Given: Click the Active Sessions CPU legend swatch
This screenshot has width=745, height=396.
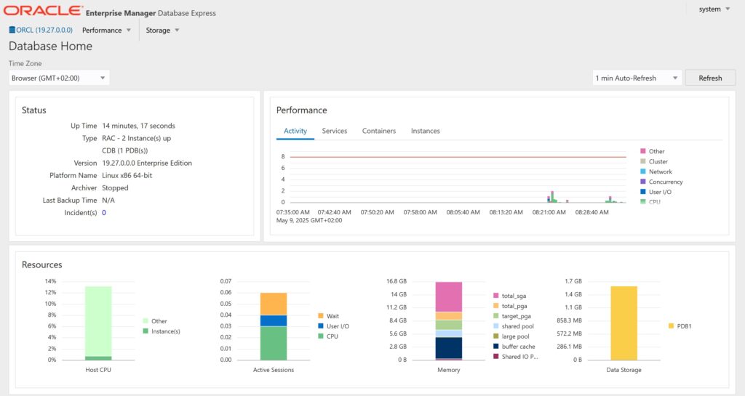Looking at the screenshot, I should (321, 336).
